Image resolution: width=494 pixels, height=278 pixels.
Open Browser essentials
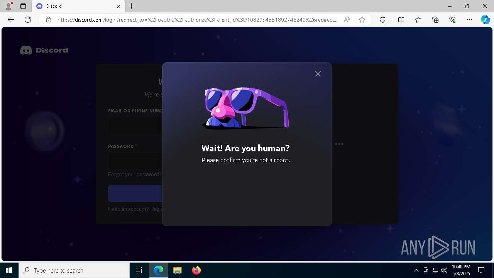click(452, 20)
